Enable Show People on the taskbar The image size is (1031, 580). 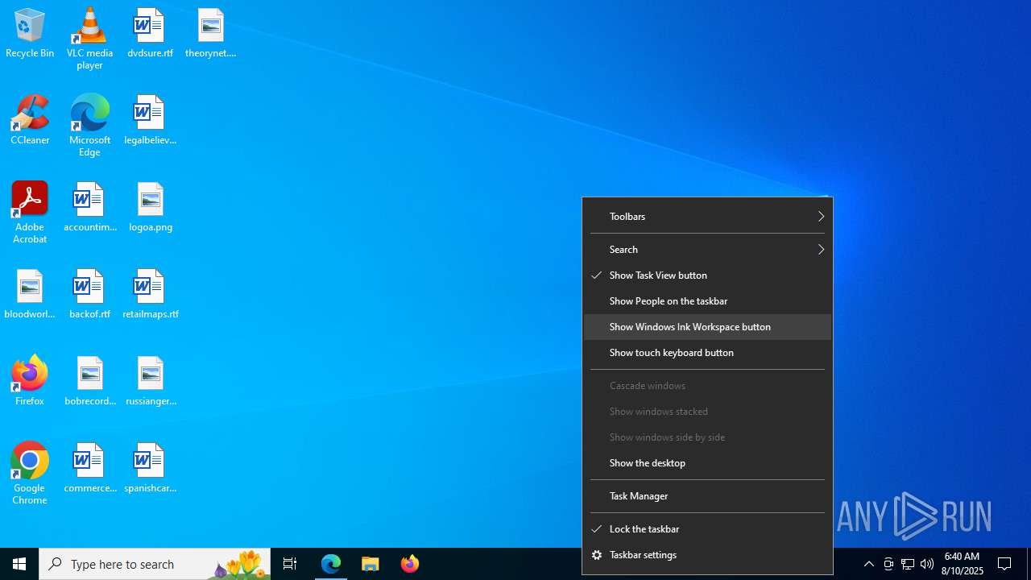pos(707,301)
